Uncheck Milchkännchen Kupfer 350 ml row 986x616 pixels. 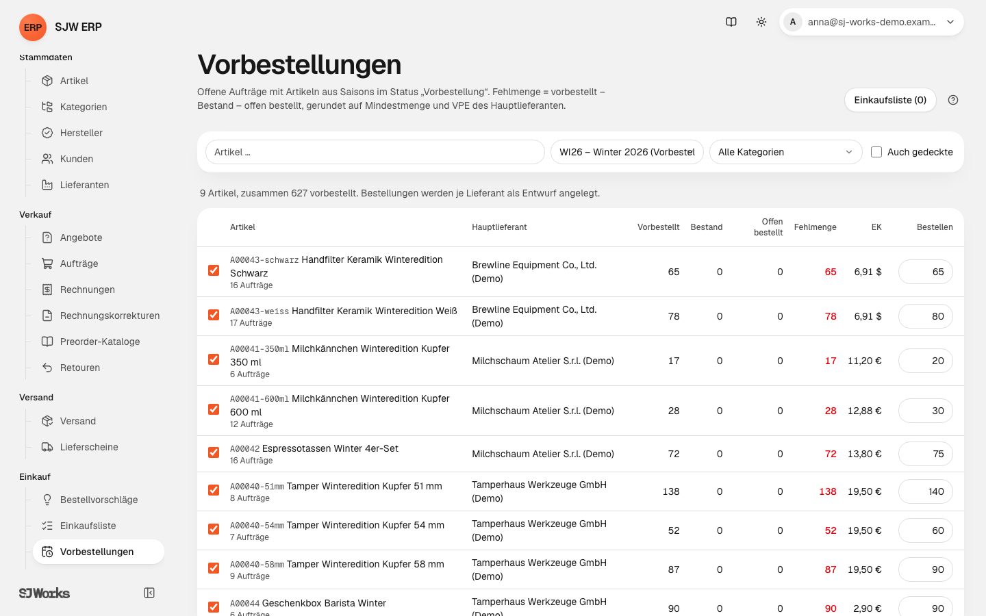point(214,359)
